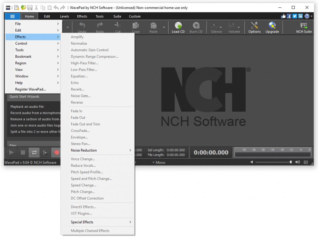Select Amplify in Effects menu
This screenshot has height=240, width=318.
tap(98, 37)
